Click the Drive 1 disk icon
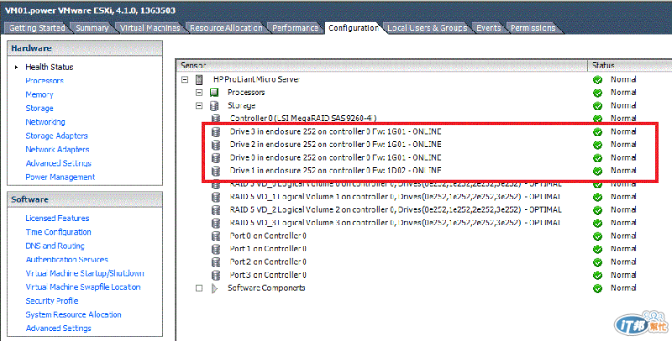The height and width of the screenshot is (341, 672). click(x=216, y=171)
